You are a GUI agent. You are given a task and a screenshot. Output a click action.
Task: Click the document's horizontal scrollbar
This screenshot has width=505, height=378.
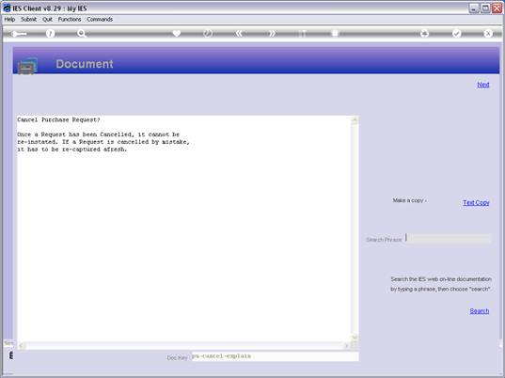tap(184, 346)
